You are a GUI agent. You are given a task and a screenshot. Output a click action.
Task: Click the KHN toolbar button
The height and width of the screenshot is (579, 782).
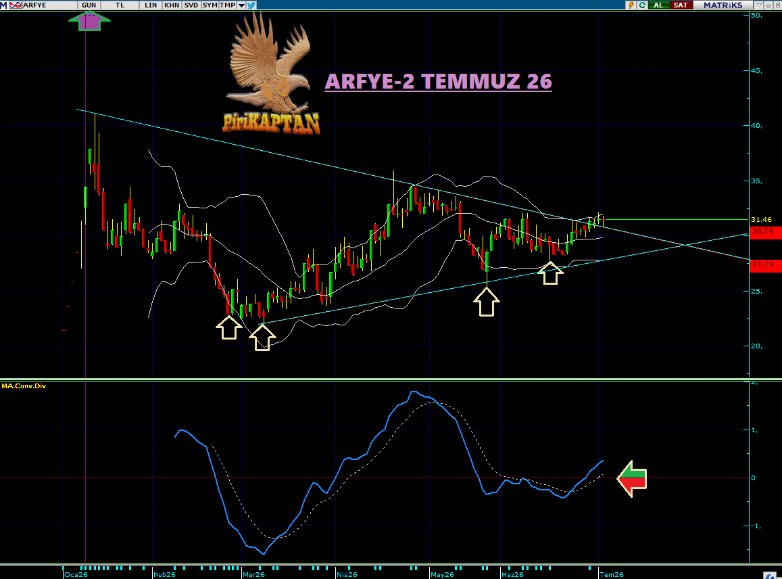click(172, 5)
